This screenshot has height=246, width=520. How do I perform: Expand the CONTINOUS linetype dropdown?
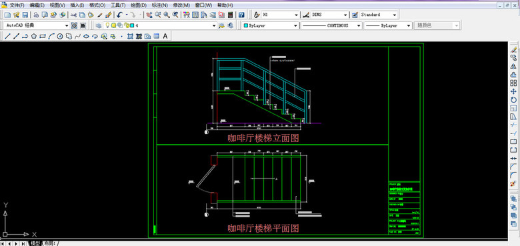(x=359, y=25)
